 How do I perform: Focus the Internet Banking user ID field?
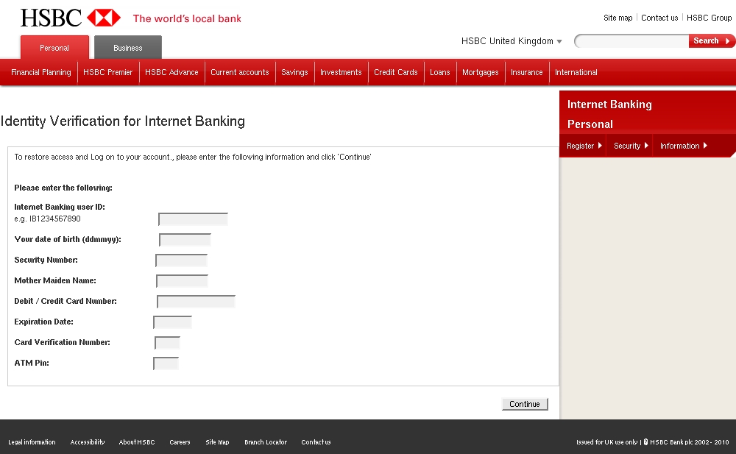[x=193, y=219]
